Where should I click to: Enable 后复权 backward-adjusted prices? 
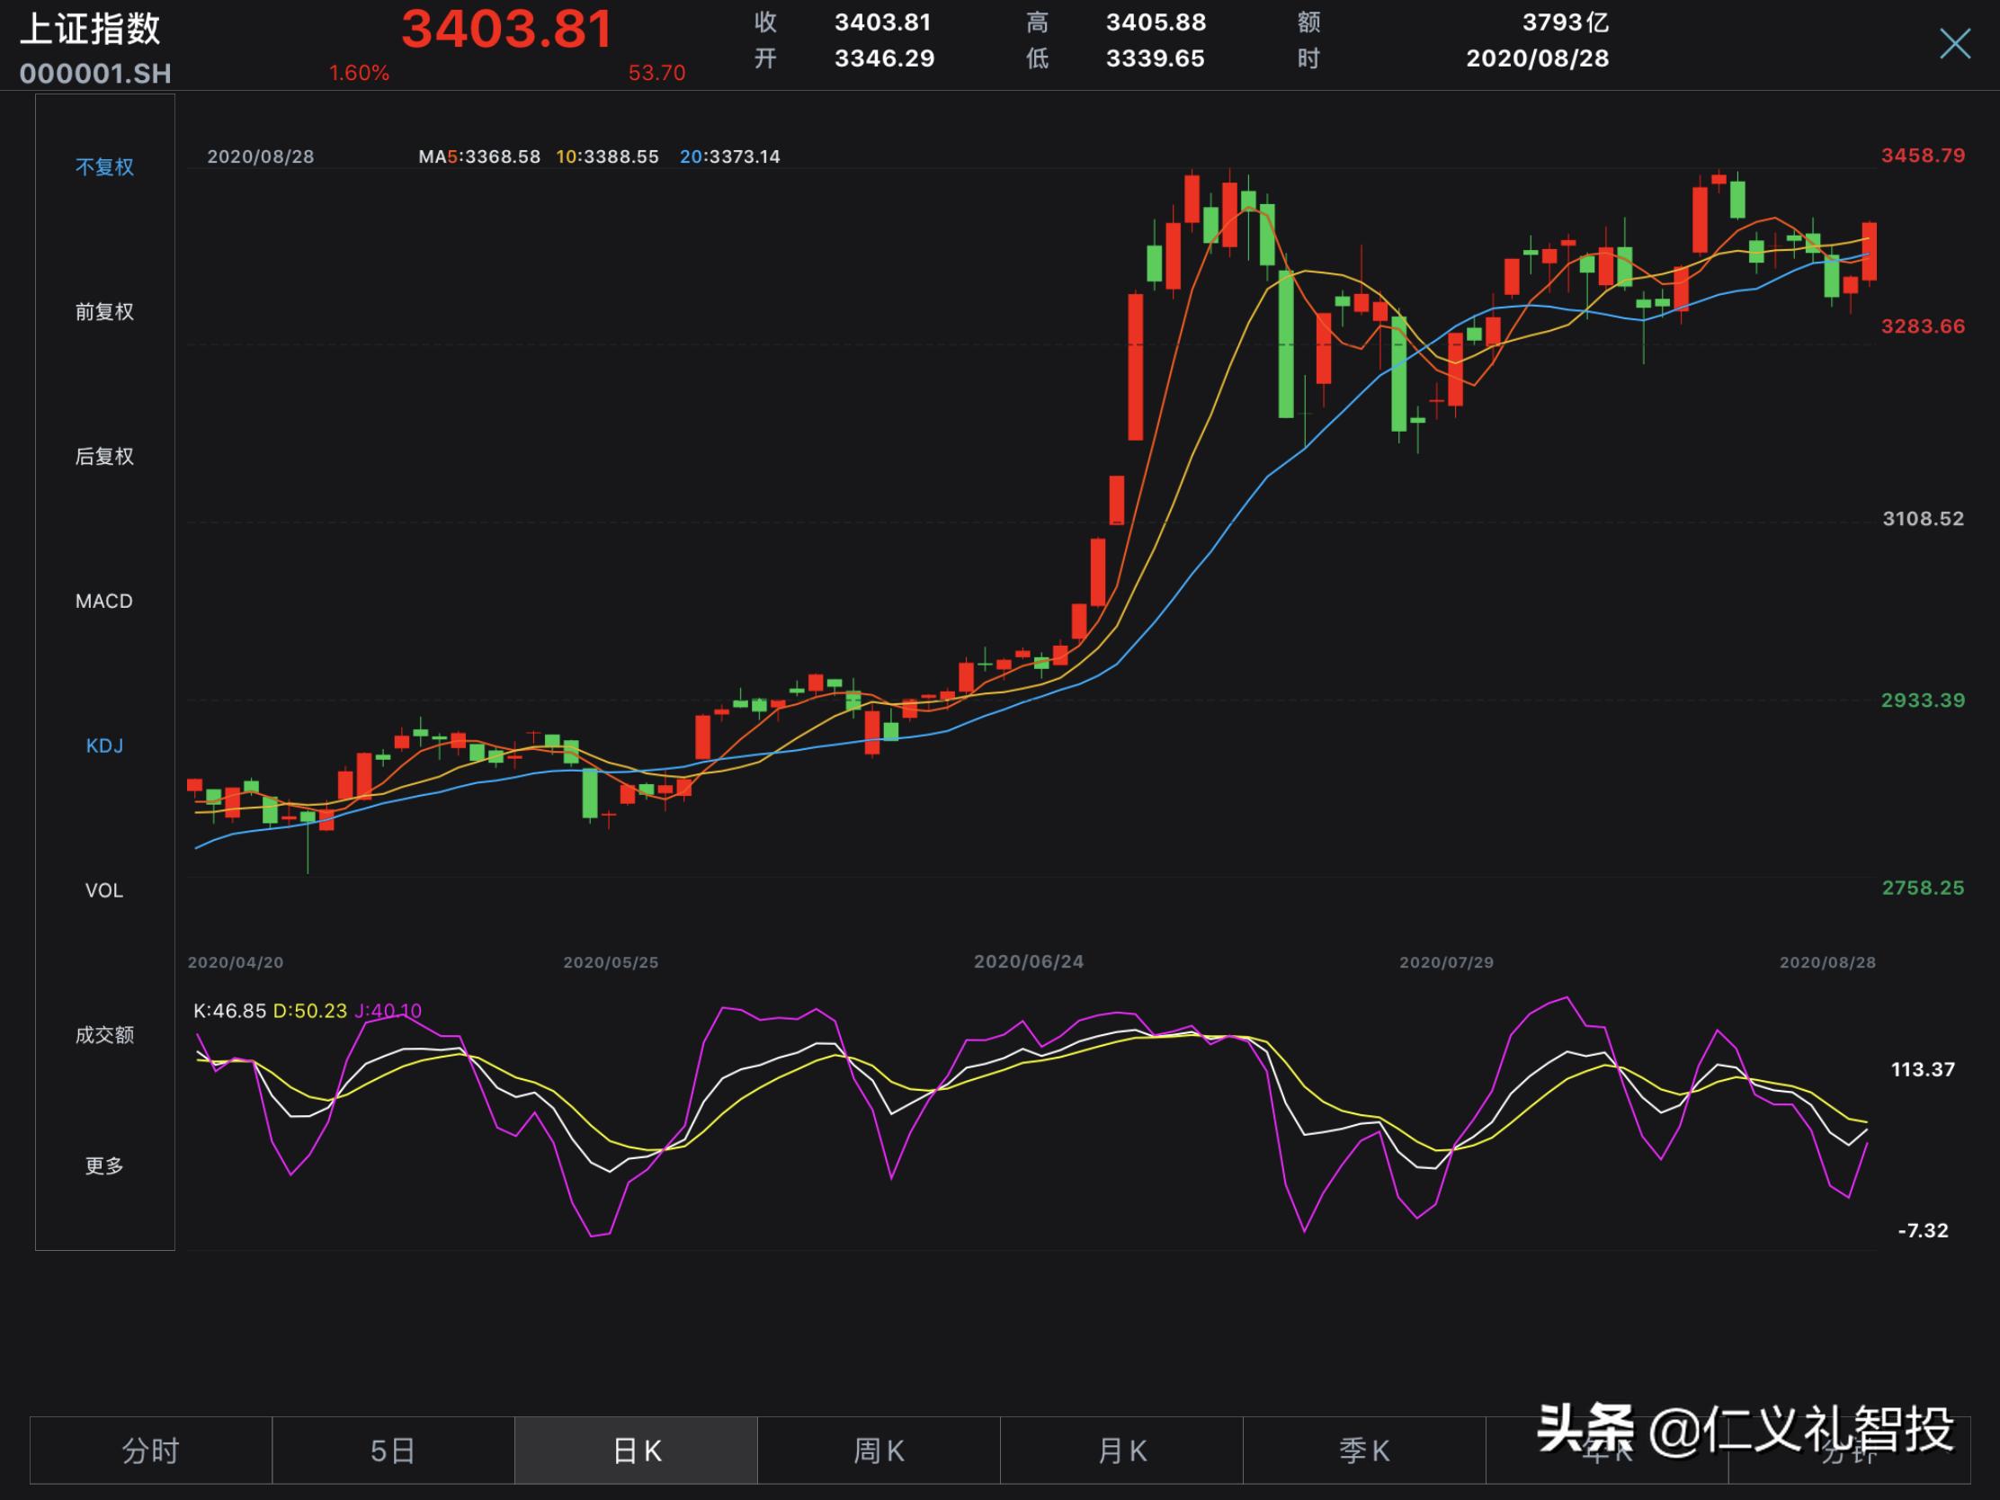tap(104, 456)
